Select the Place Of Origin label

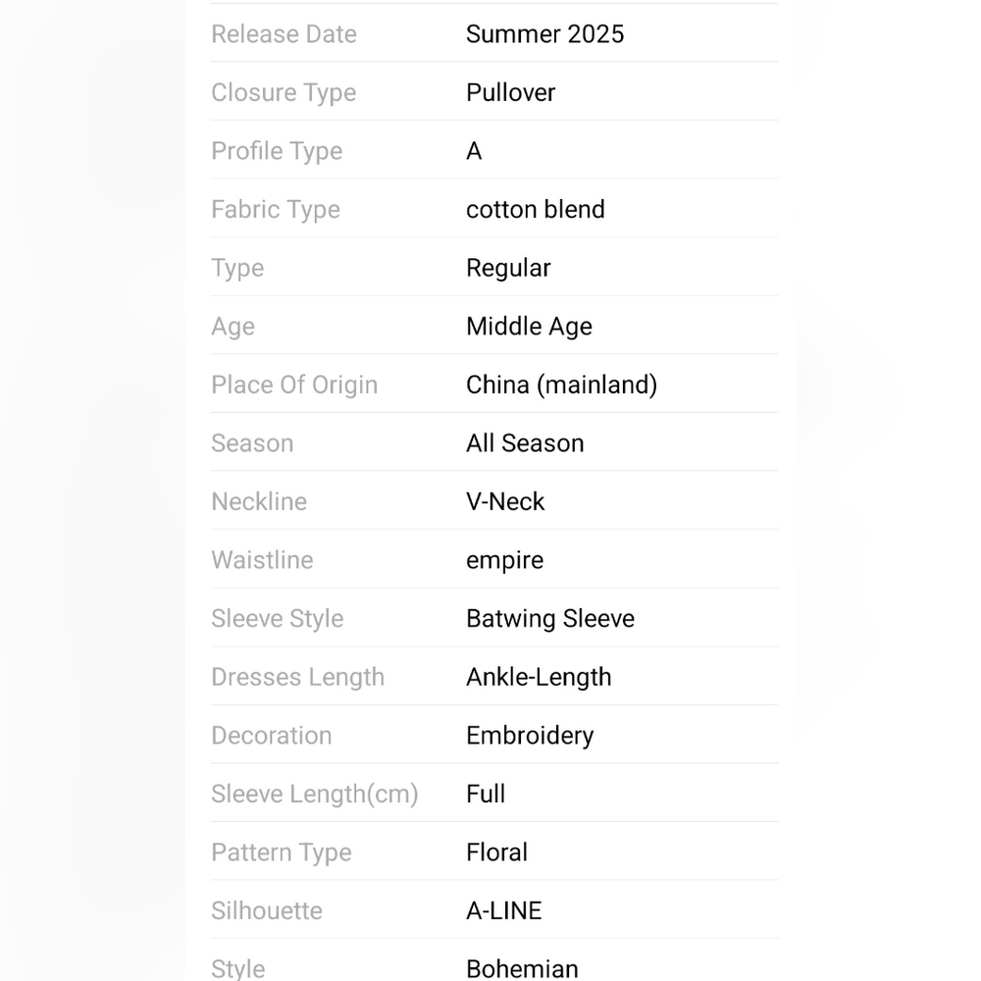pos(294,385)
